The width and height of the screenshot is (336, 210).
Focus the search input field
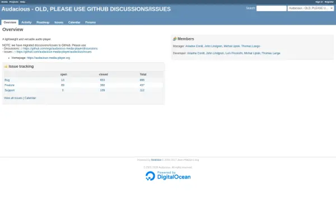click(x=271, y=8)
